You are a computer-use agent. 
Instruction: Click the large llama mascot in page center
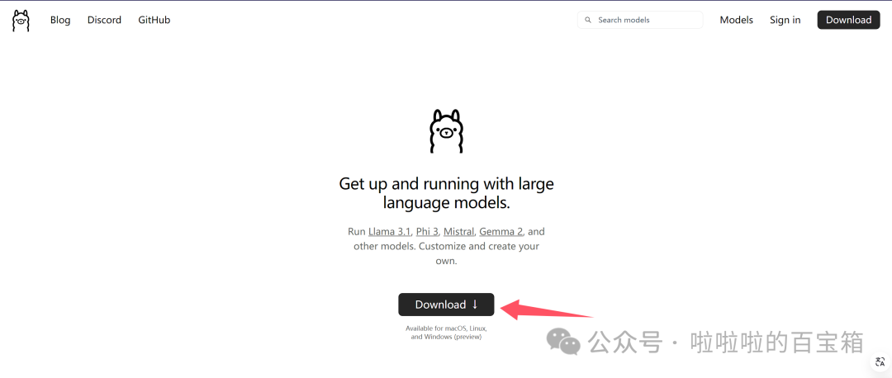(446, 131)
